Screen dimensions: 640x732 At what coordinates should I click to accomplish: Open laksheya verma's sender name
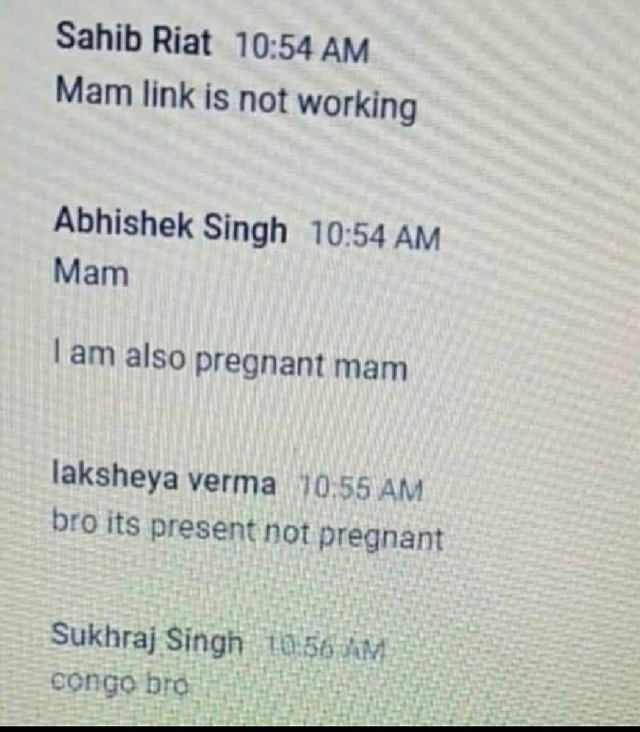pos(164,482)
